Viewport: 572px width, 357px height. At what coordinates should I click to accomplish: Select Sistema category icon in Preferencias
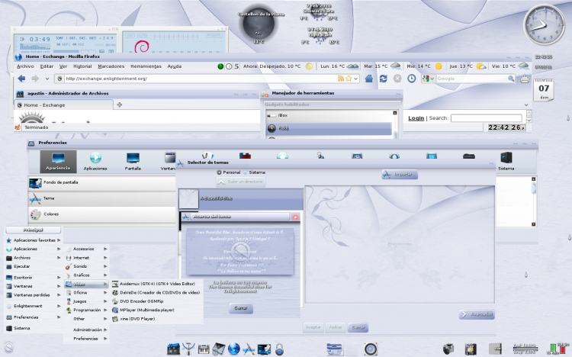[506, 162]
